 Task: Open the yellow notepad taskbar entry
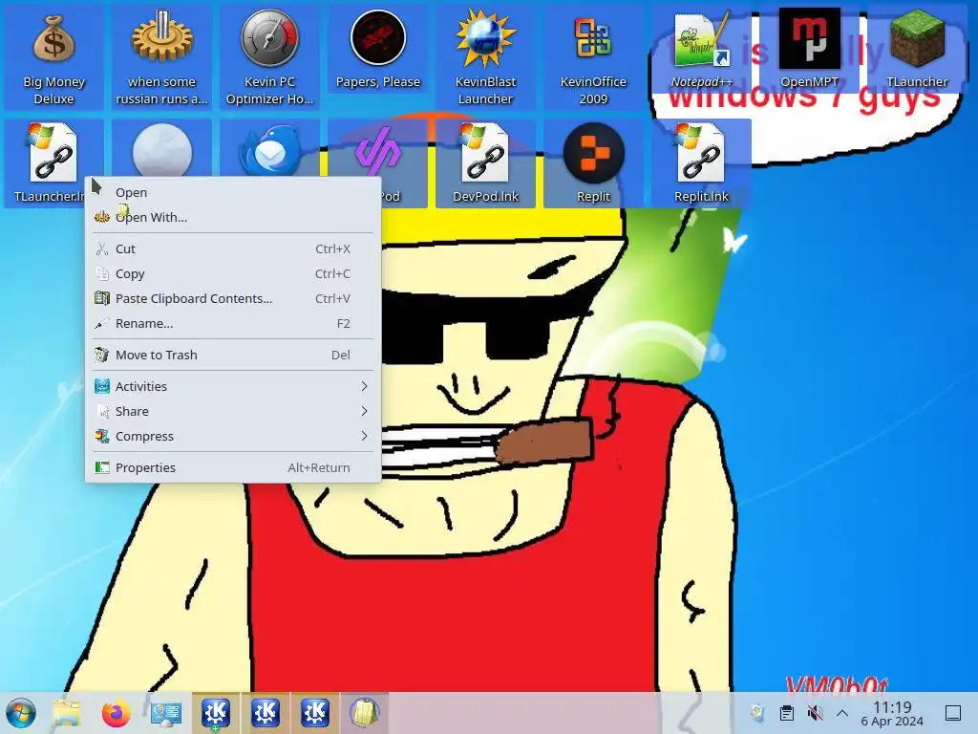(365, 713)
